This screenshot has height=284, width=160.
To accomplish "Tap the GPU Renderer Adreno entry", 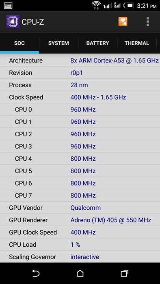I will coord(111,220).
